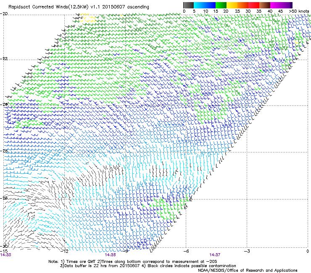Click the '25' label on the knots scale

tap(237, 11)
